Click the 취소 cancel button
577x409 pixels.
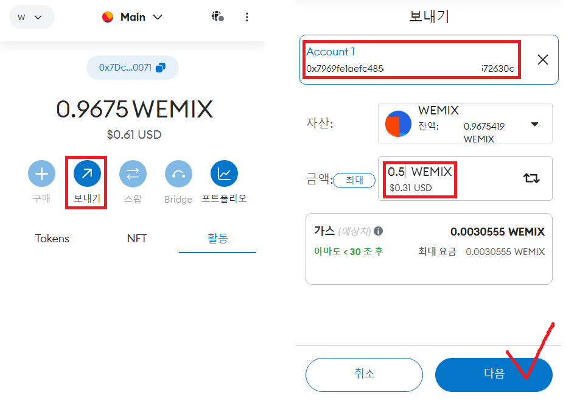click(364, 374)
